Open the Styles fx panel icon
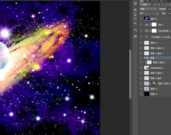 click(x=135, y=37)
